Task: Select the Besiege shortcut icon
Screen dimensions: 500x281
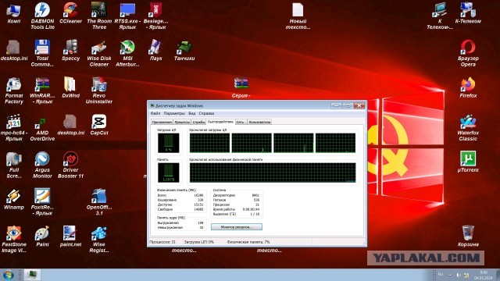Action: (x=155, y=16)
